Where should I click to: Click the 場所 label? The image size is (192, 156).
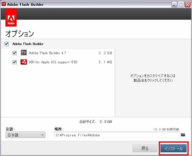pyautogui.click(x=59, y=129)
